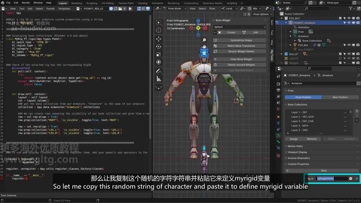This screenshot has height=203, width=361.
Task: Switch to the Scripting workspace tab
Action: (232, 3)
